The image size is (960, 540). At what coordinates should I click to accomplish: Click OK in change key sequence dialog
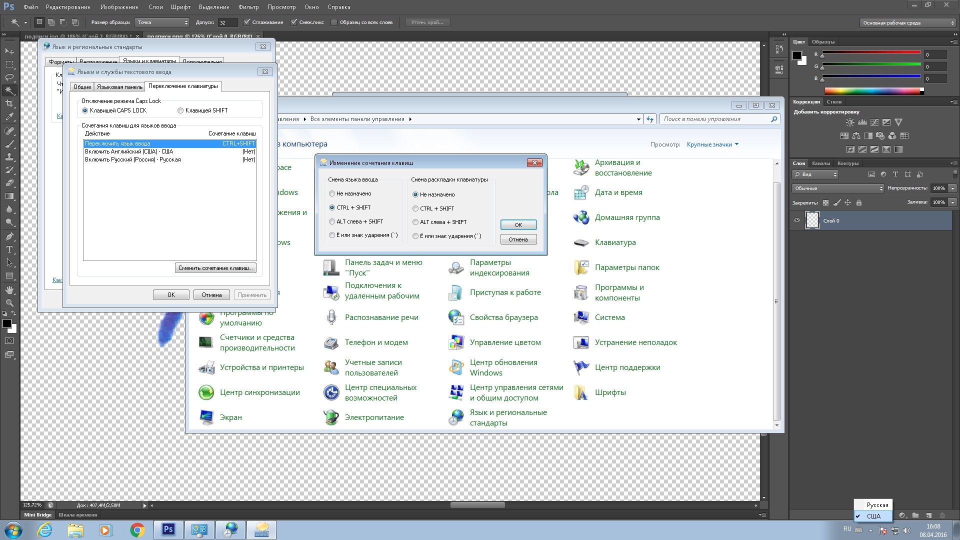pyautogui.click(x=518, y=225)
